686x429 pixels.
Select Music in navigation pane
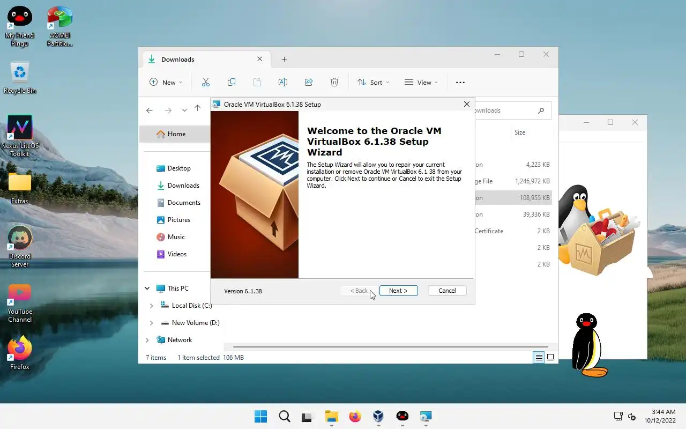click(x=175, y=237)
